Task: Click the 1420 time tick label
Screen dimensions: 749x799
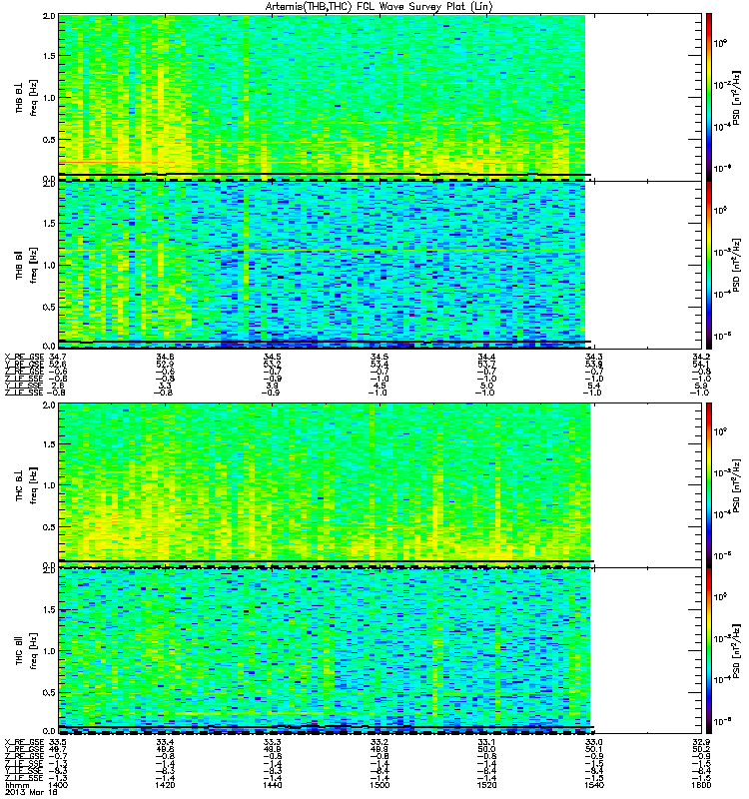Action: 165,785
